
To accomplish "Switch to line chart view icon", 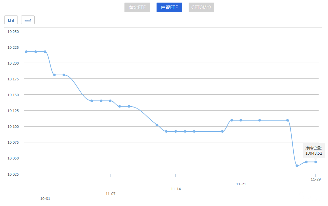I will [x=28, y=20].
